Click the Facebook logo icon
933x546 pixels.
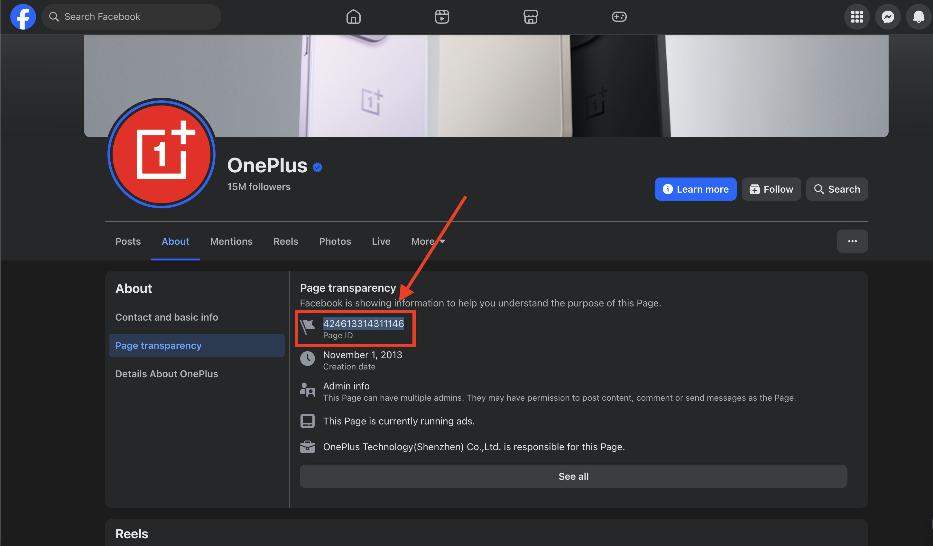[x=23, y=17]
